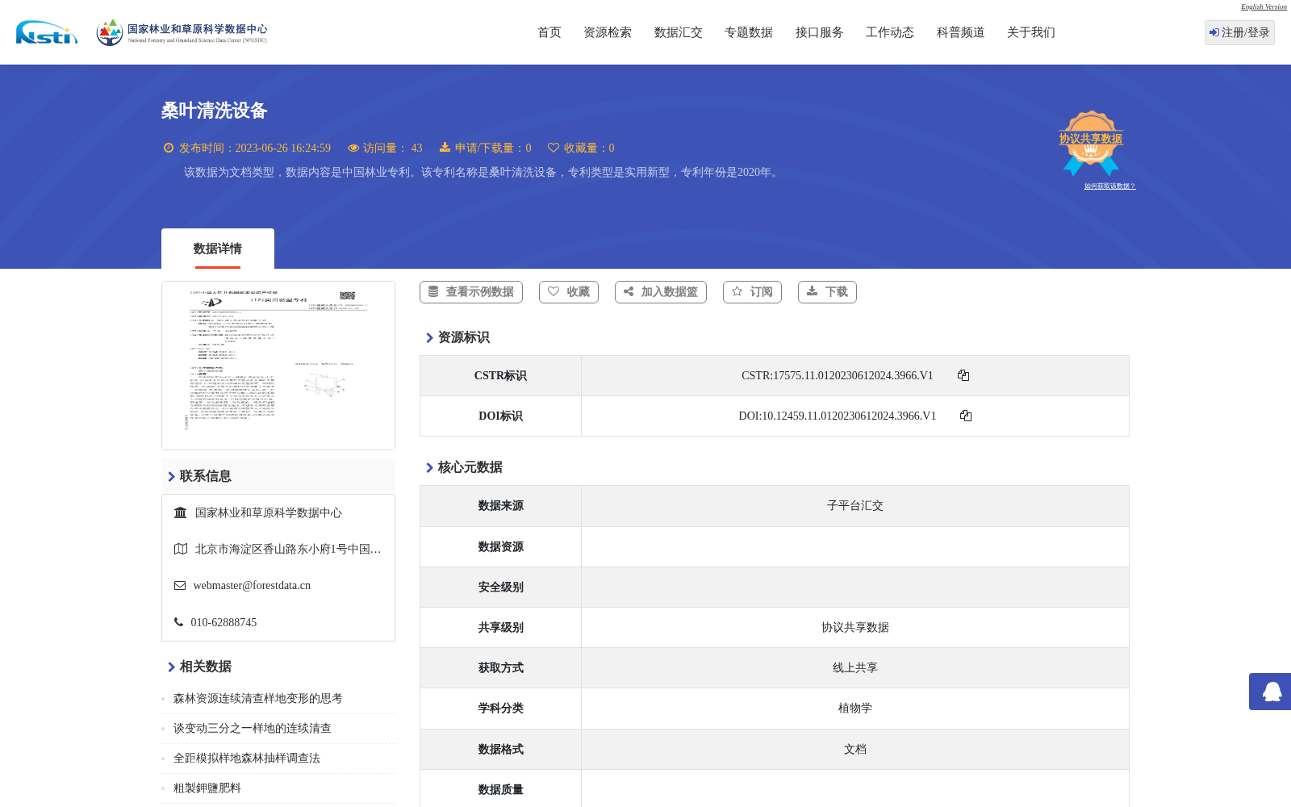1291x807 pixels.
Task: Click 加入数据篮 button
Action: click(x=661, y=292)
